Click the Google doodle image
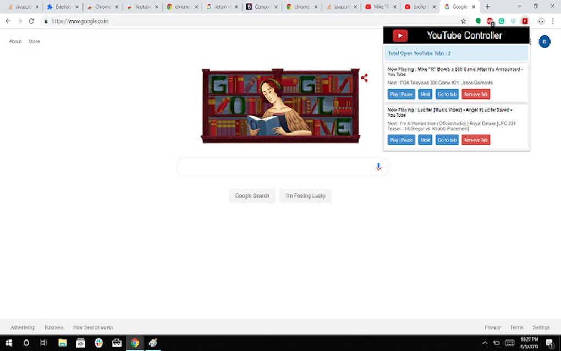 pos(280,106)
